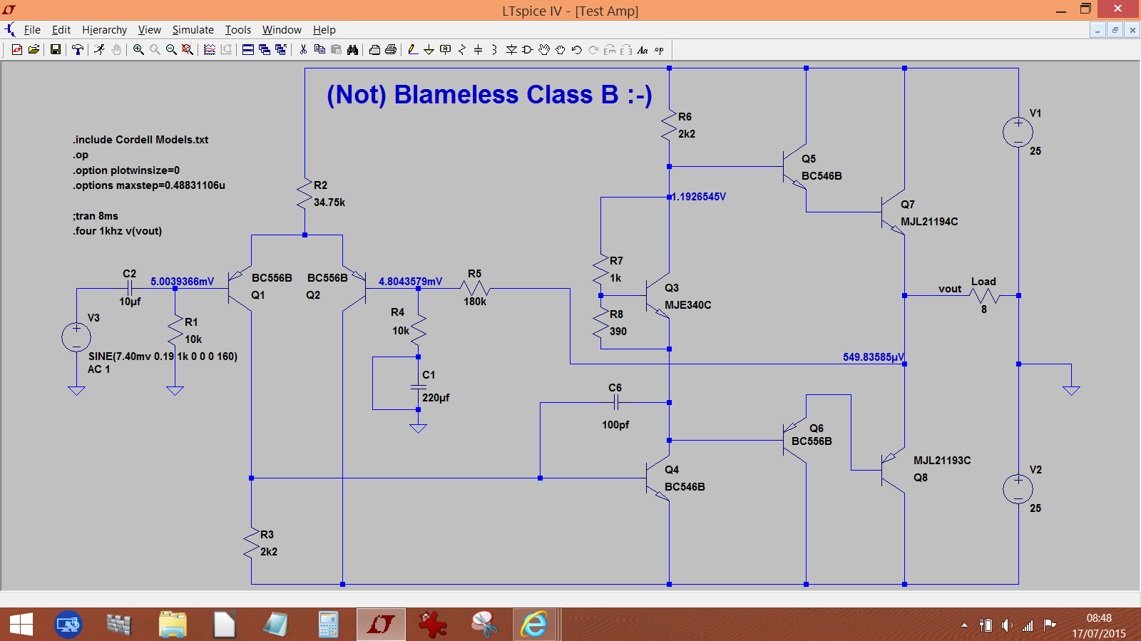Click the Close All Windows toolbar icon
The image size is (1141, 641).
coord(281,49)
